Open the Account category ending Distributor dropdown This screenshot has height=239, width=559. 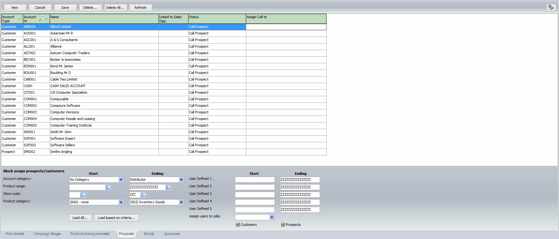pos(181,180)
